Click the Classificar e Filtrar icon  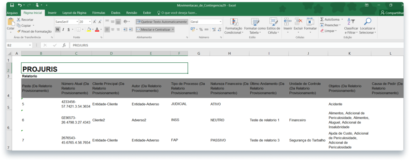pos(351,22)
